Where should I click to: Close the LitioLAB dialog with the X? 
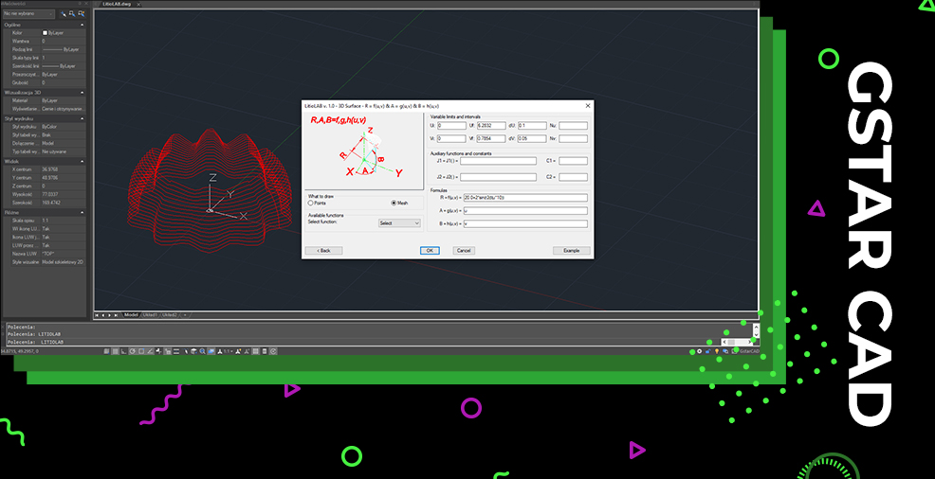(x=587, y=105)
